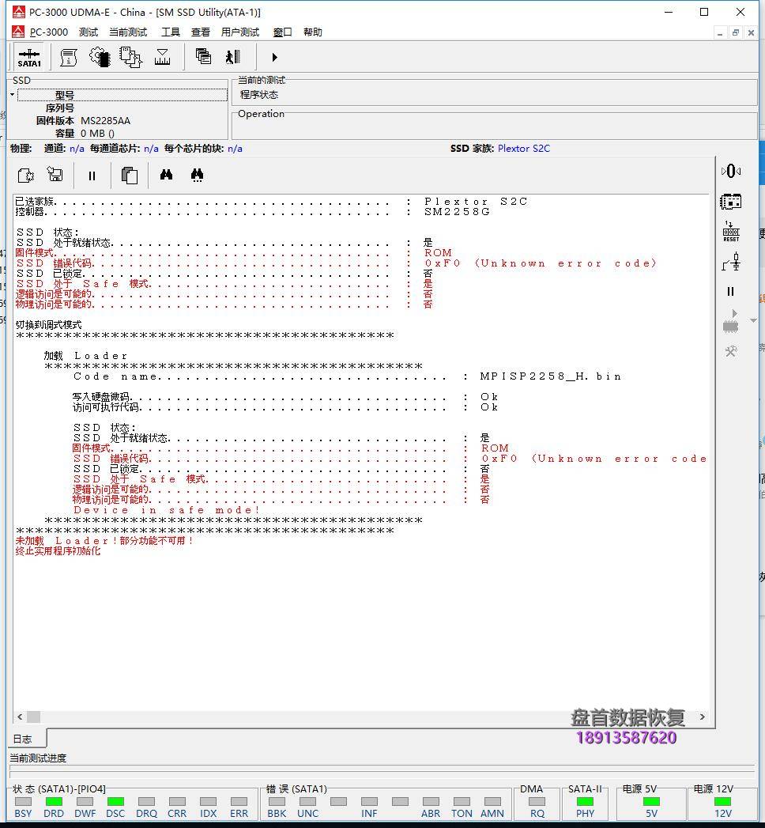The width and height of the screenshot is (765, 828).
Task: Open the 帮助 menu
Action: pyautogui.click(x=313, y=32)
